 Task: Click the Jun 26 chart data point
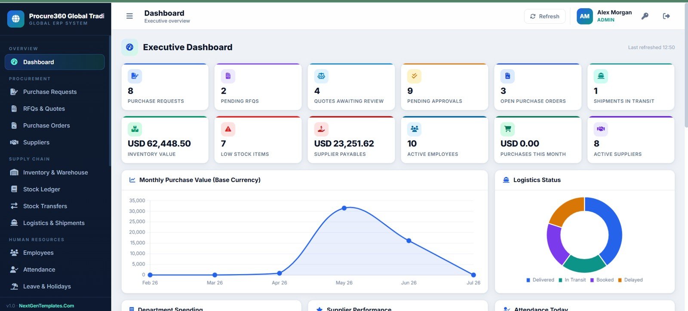tap(408, 241)
